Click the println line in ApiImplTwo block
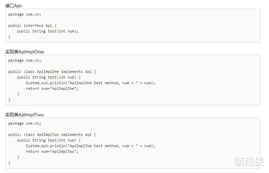This screenshot has width=269, height=173. tap(90, 146)
